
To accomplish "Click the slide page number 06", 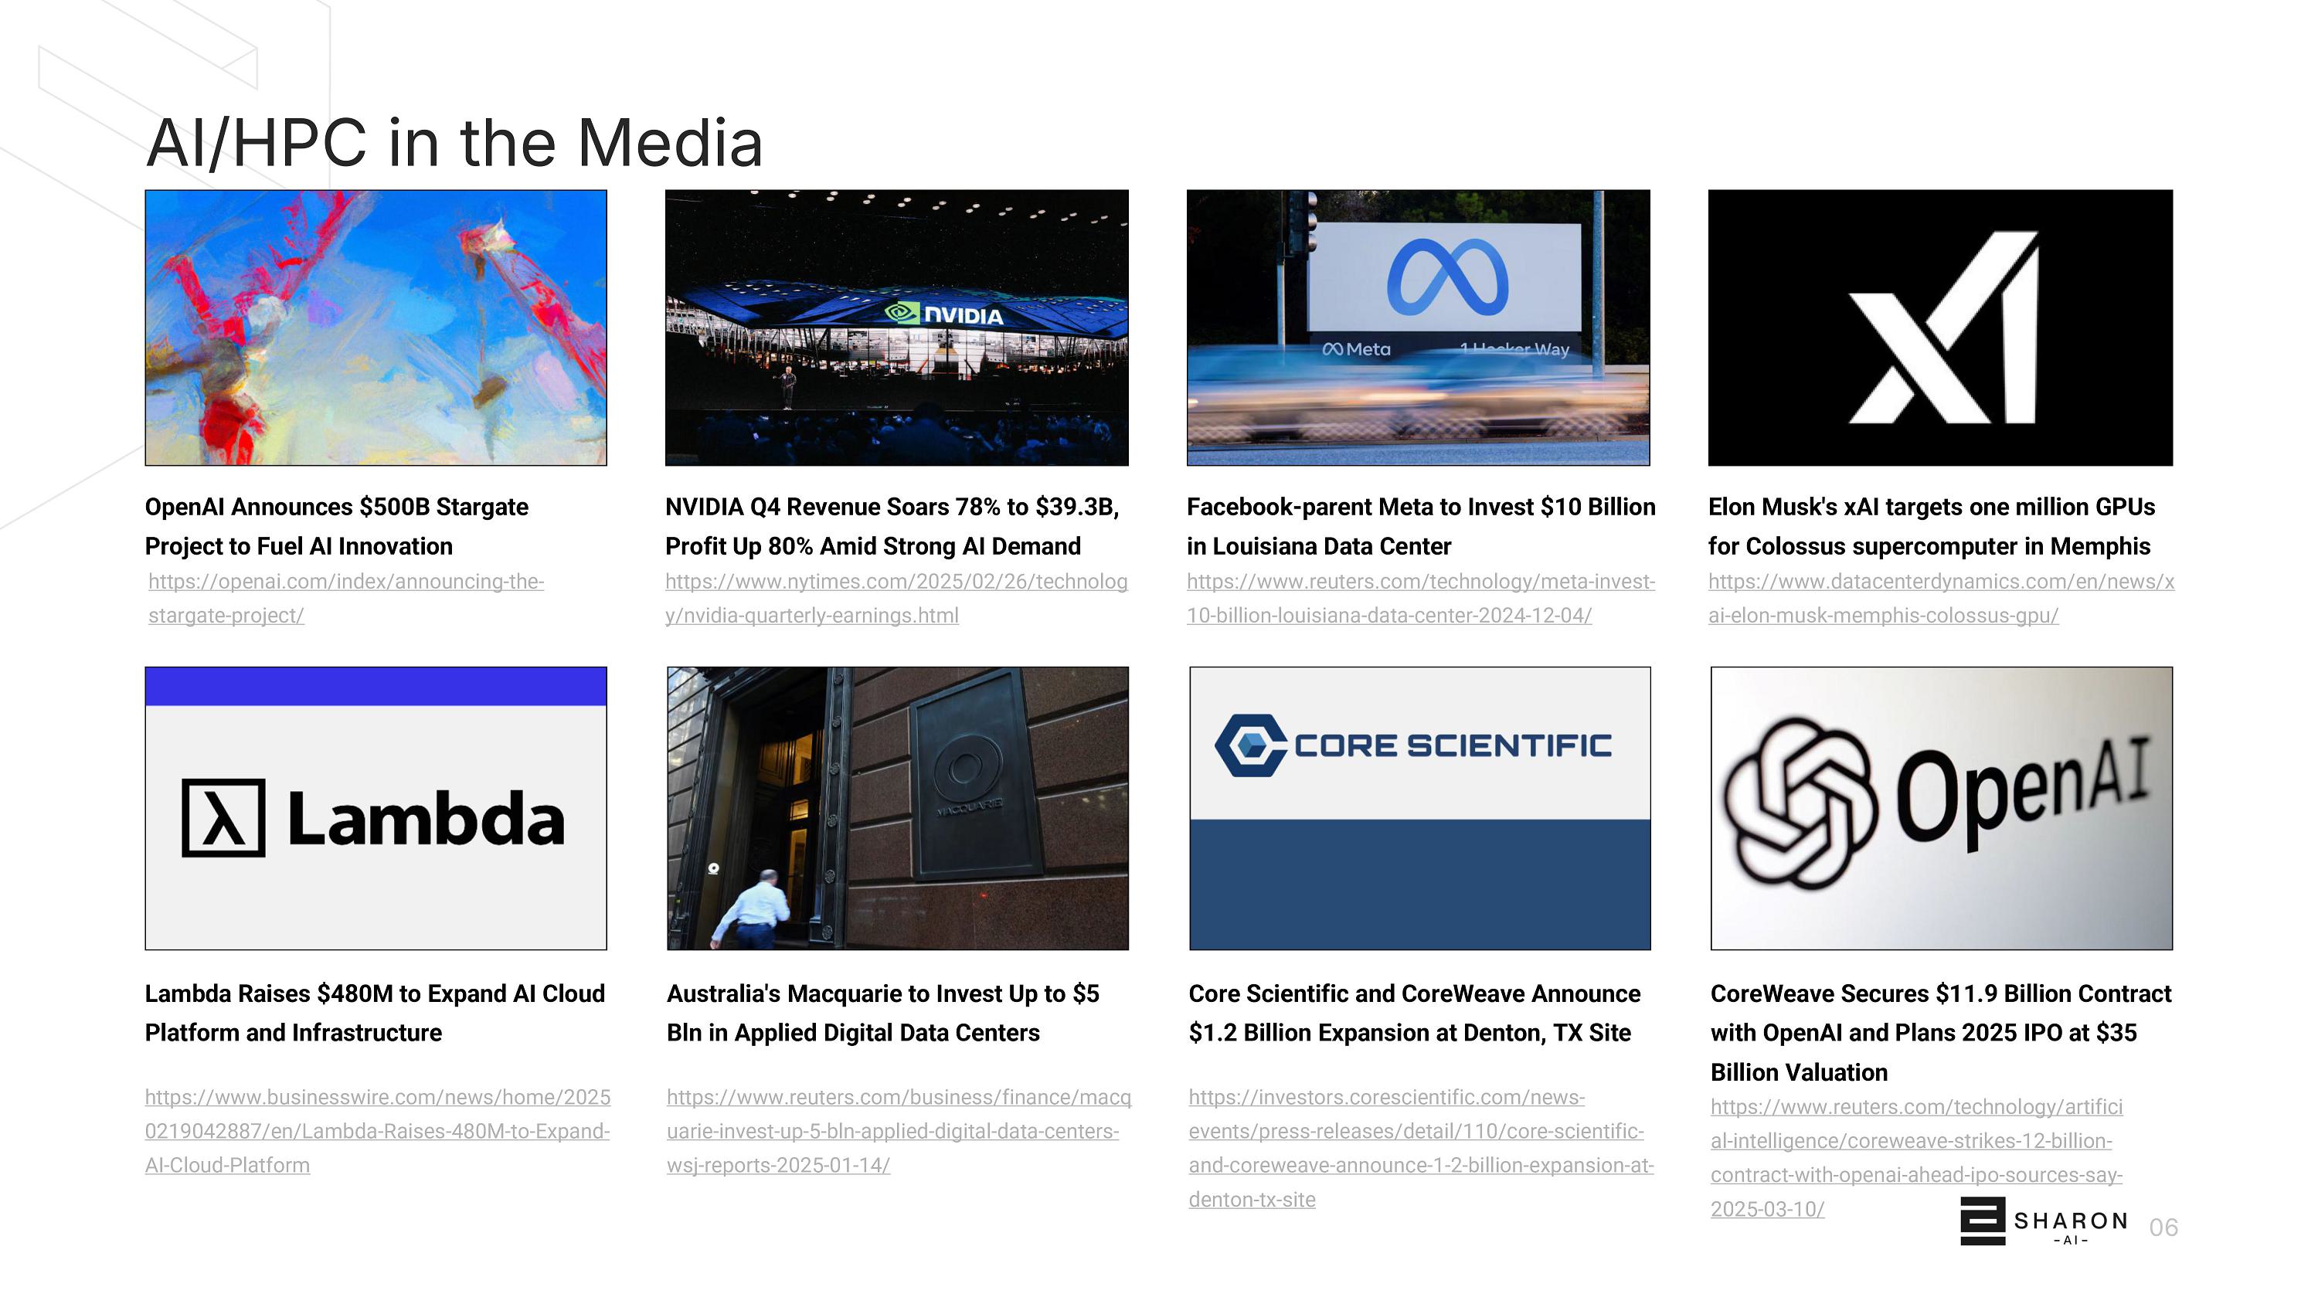I will (x=2163, y=1228).
